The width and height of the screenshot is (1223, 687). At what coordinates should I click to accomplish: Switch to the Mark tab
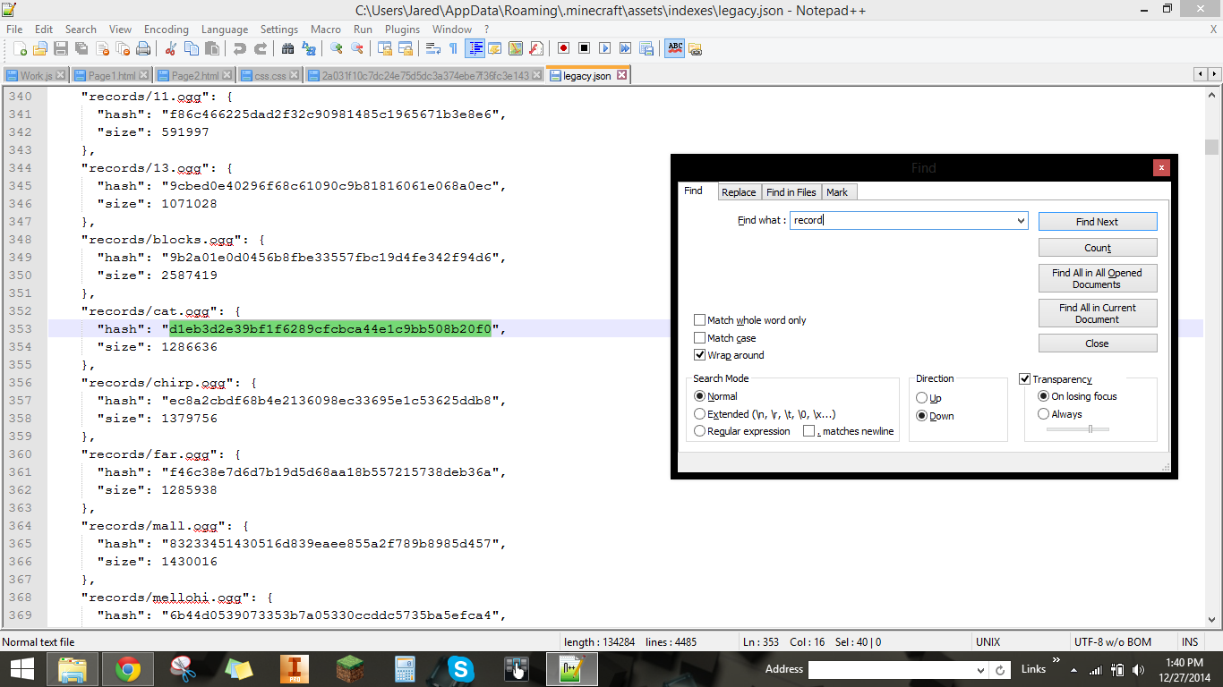(x=837, y=192)
